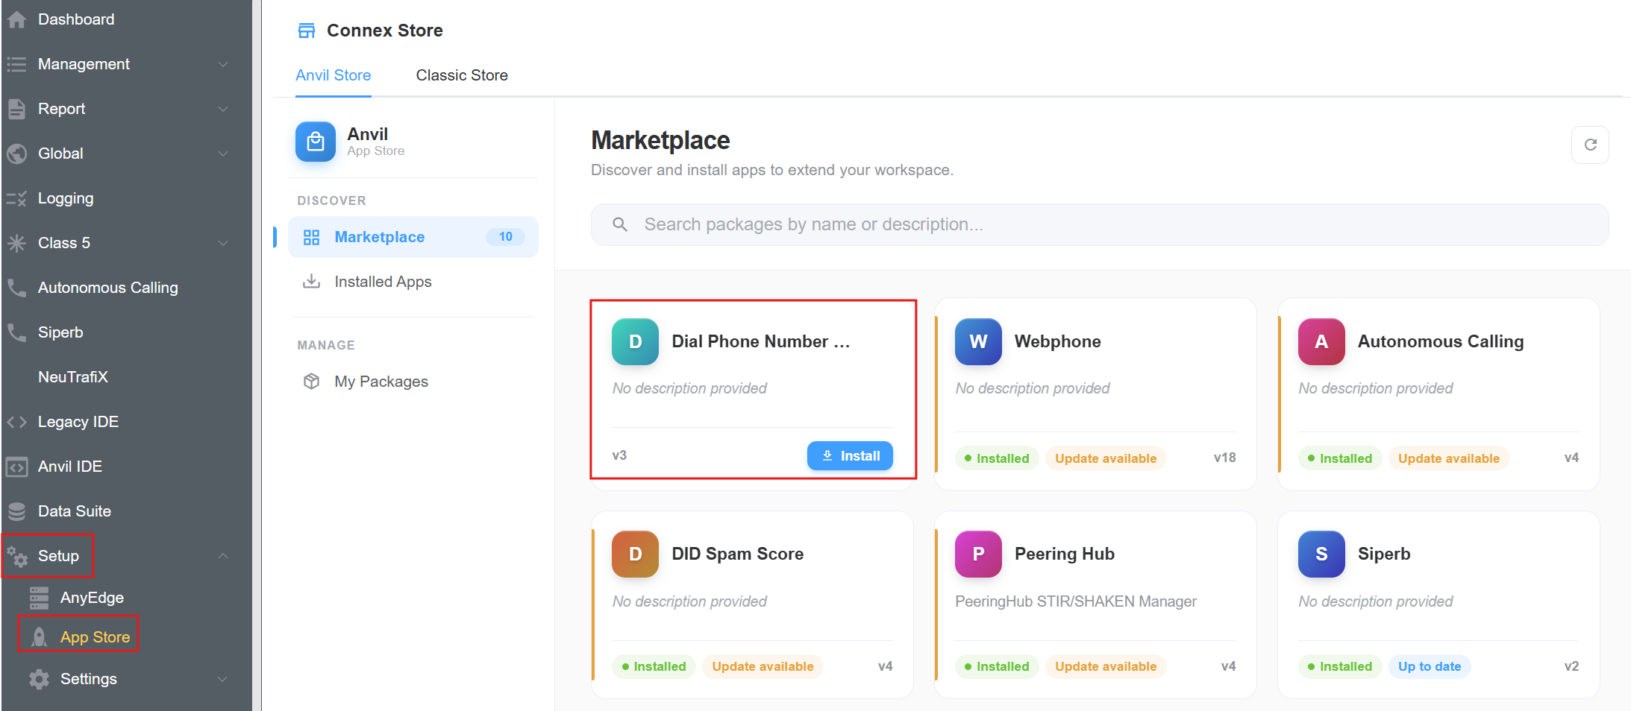Open NeuTrafiX in the sidebar

tap(73, 377)
